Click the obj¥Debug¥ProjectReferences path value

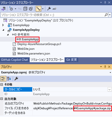[x=72, y=108]
